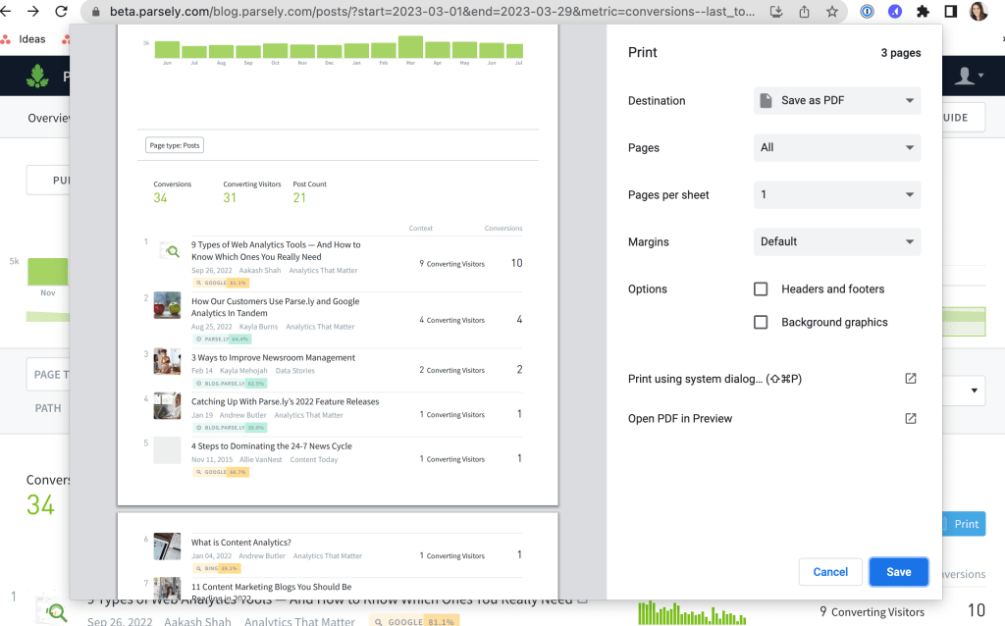Click the browser profile avatar
The width and height of the screenshot is (1005, 626).
[x=979, y=12]
